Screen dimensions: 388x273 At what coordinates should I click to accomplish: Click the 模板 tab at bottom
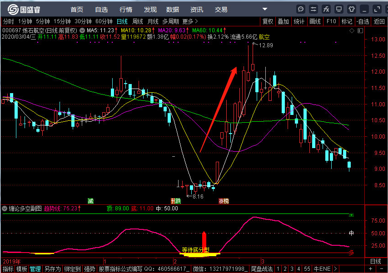(x=21, y=269)
